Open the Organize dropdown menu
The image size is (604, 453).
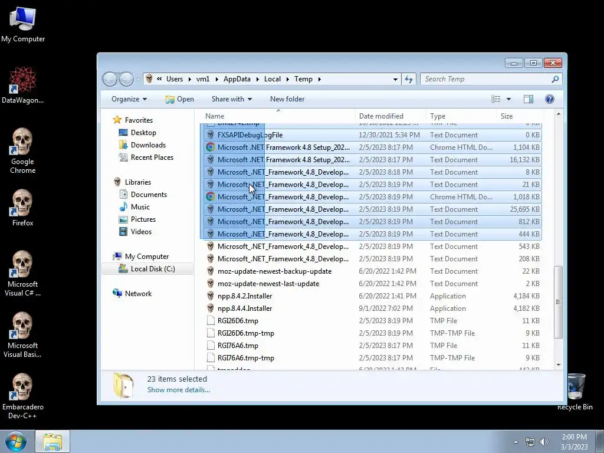click(129, 99)
